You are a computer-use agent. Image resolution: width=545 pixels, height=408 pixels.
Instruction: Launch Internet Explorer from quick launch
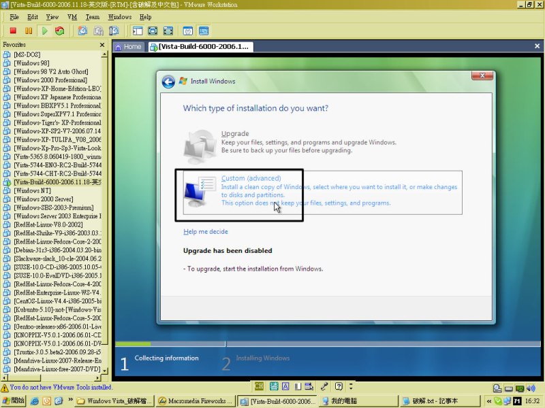pos(35,401)
